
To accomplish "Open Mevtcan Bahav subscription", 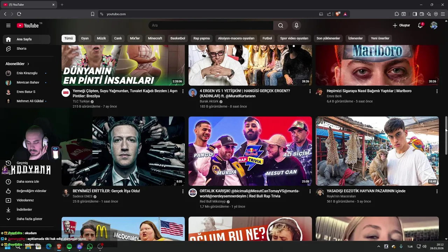I will [x=27, y=83].
